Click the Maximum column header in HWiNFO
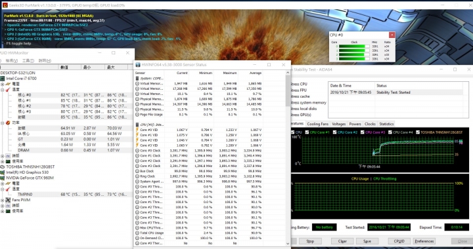The height and width of the screenshot is (249, 473). (x=229, y=73)
